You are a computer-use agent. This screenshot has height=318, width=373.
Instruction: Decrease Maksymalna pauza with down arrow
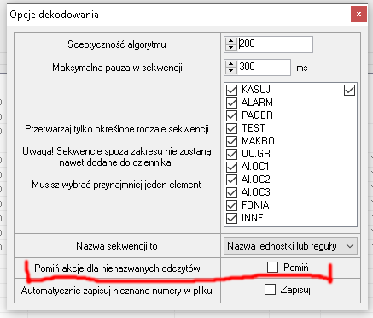tap(230, 70)
